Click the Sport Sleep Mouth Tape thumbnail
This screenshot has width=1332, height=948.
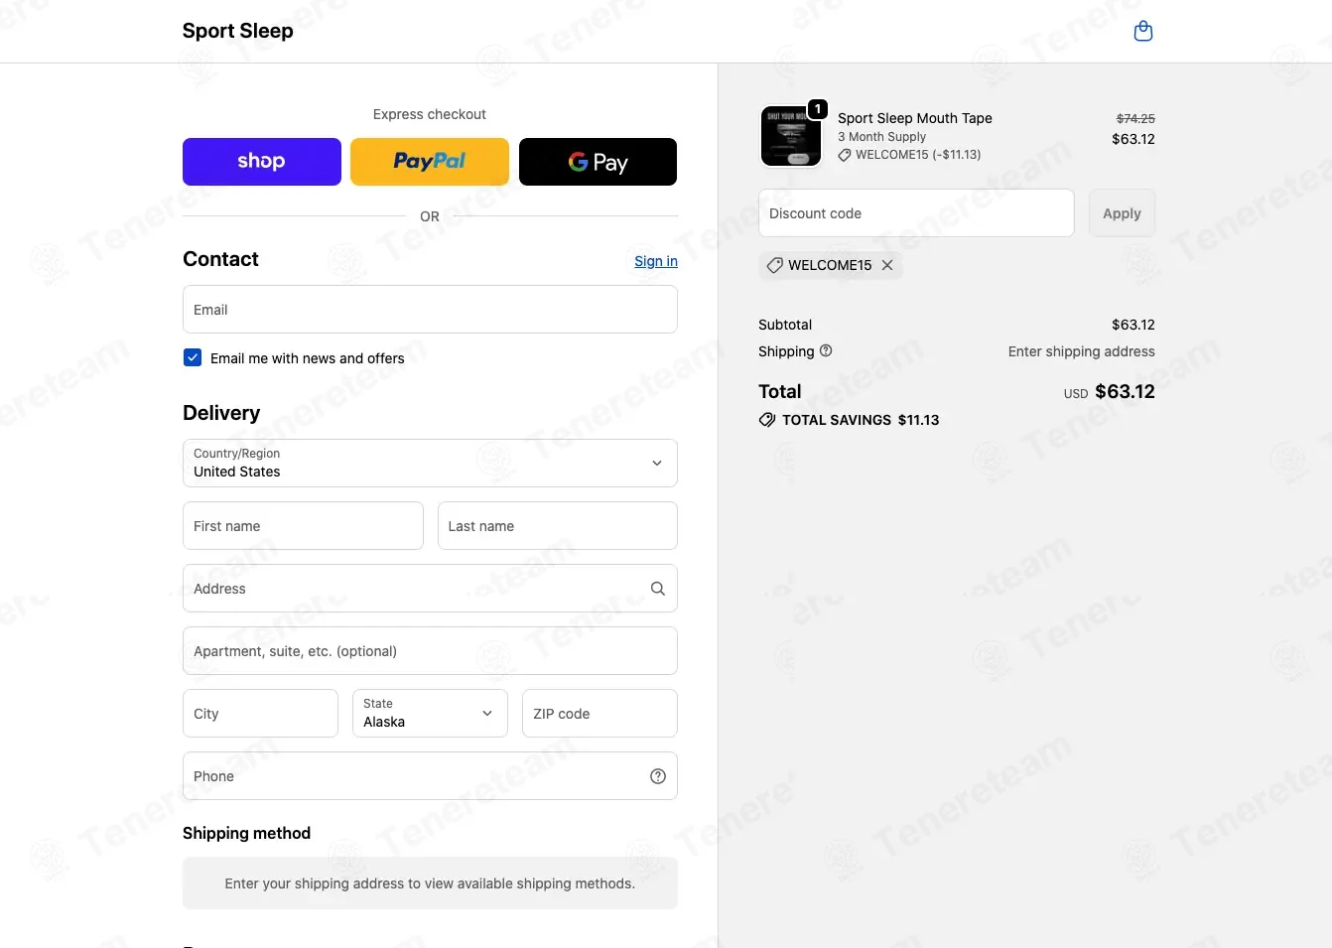[x=791, y=136]
